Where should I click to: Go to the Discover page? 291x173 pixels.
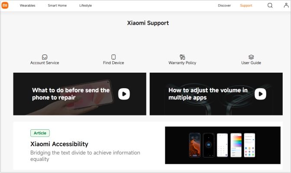click(x=224, y=6)
